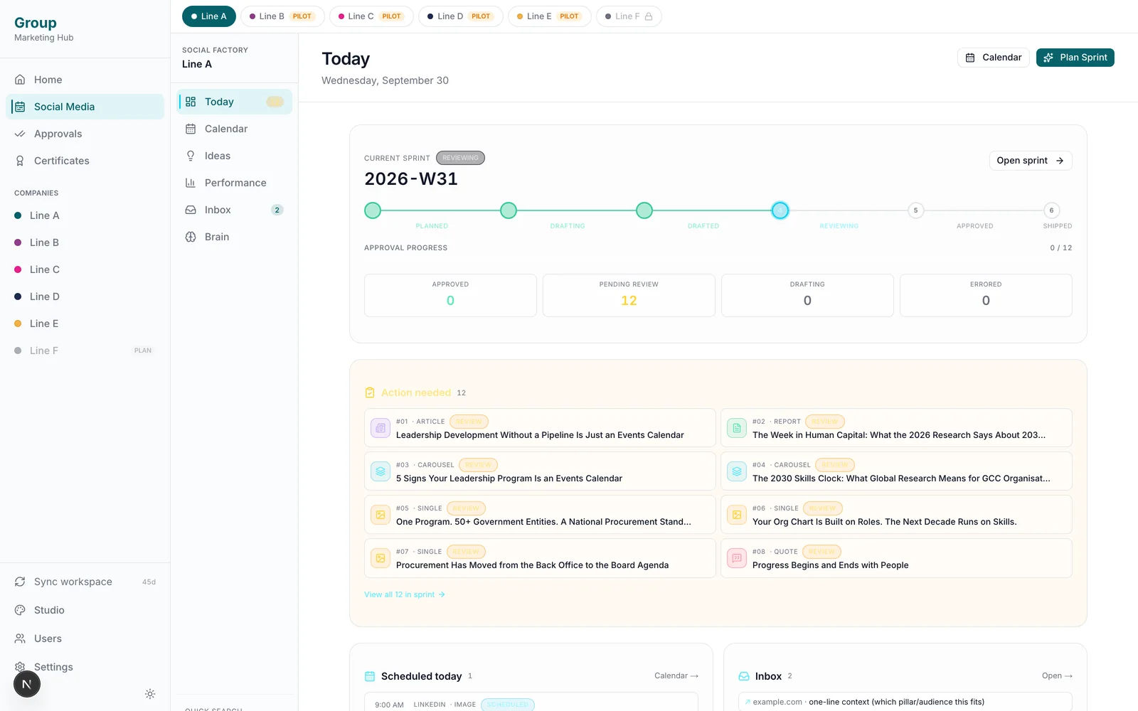Select company Line A in sidebar

pyautogui.click(x=85, y=215)
